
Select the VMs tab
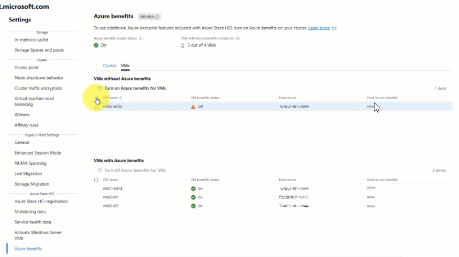click(x=125, y=66)
